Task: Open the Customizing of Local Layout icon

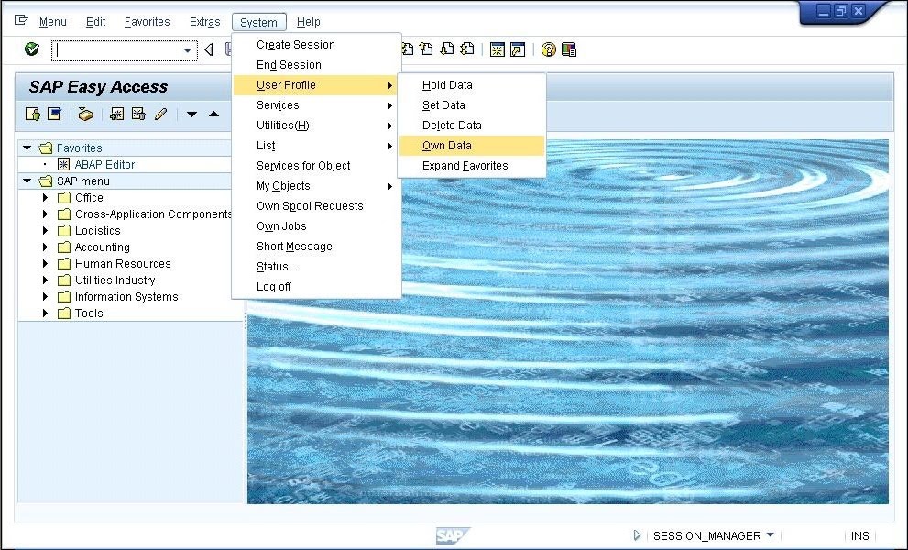Action: (x=569, y=49)
